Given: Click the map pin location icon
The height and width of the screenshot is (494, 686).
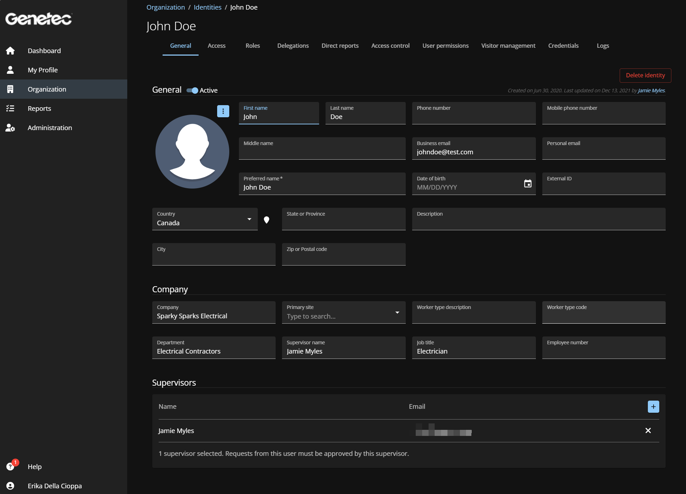Looking at the screenshot, I should [266, 220].
